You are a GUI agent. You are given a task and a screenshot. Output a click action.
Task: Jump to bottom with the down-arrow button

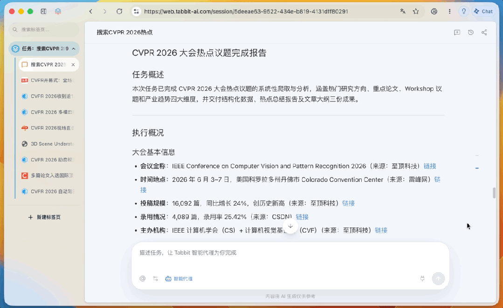(x=290, y=227)
